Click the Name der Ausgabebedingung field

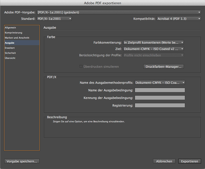[x=160, y=90]
